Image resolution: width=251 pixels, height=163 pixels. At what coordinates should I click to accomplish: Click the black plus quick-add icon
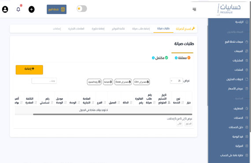[x=32, y=9]
